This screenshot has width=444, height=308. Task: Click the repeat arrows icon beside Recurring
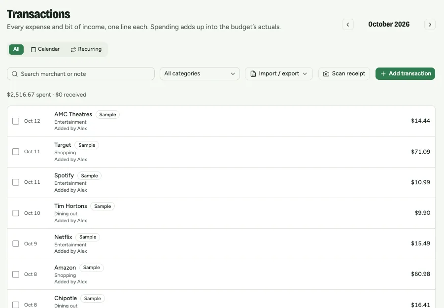73,50
